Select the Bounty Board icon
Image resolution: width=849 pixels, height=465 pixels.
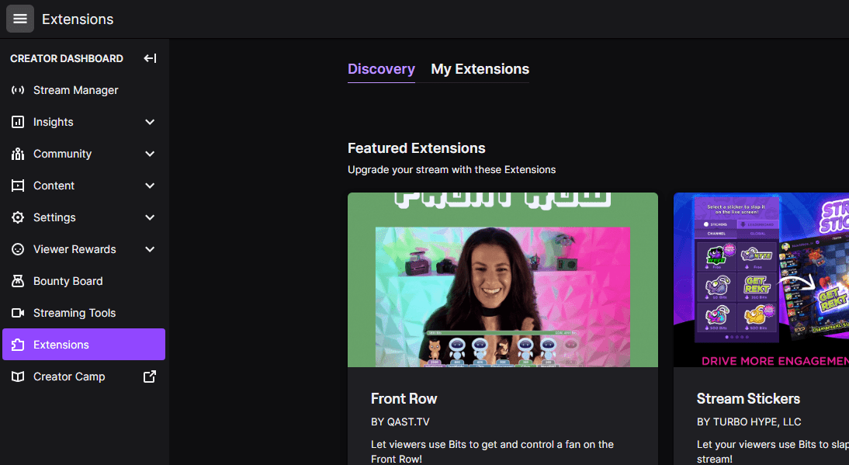pyautogui.click(x=17, y=281)
